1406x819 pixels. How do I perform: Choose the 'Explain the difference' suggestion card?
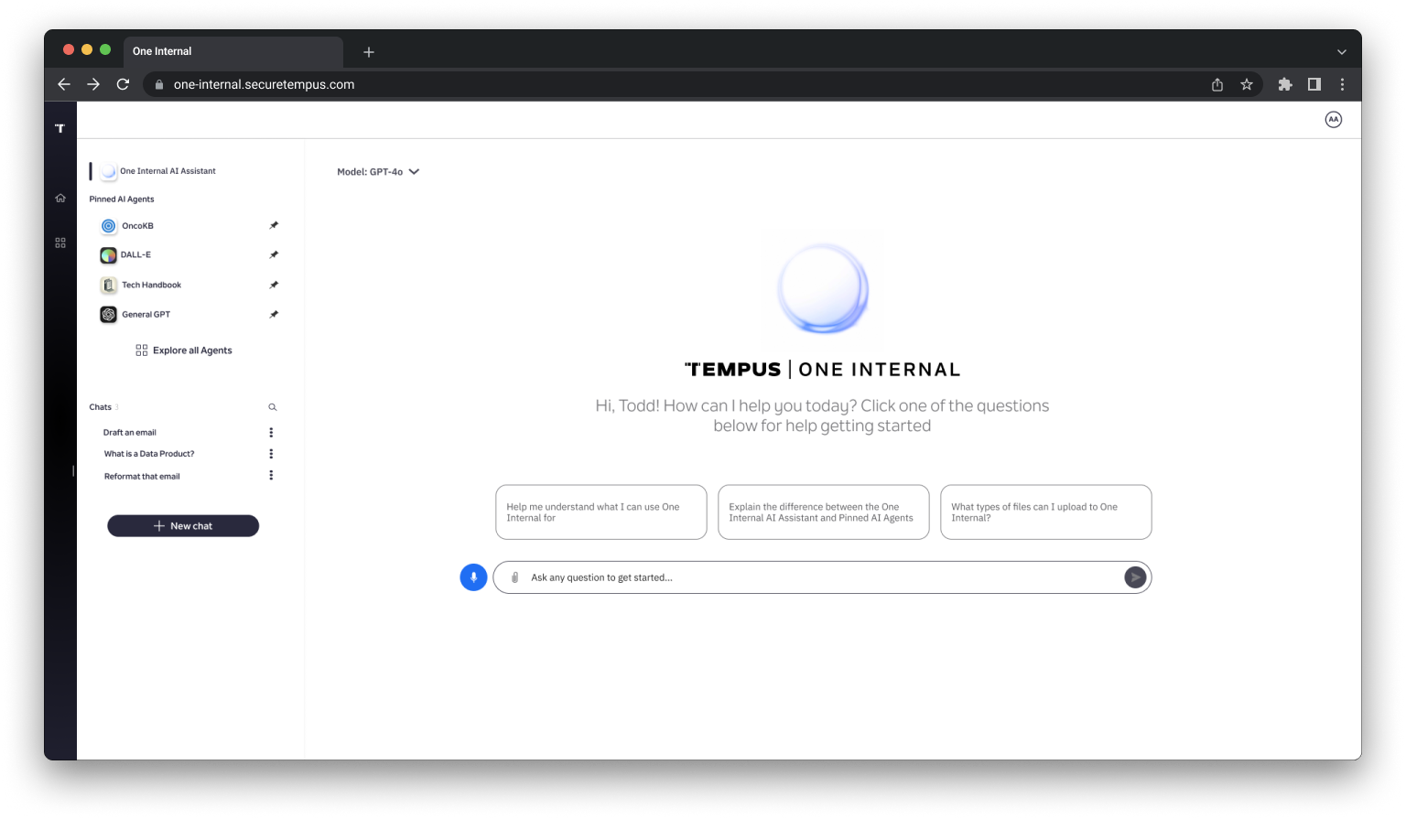point(824,512)
